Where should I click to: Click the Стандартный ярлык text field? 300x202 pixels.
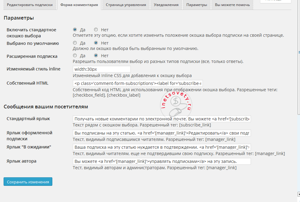pos(161,118)
